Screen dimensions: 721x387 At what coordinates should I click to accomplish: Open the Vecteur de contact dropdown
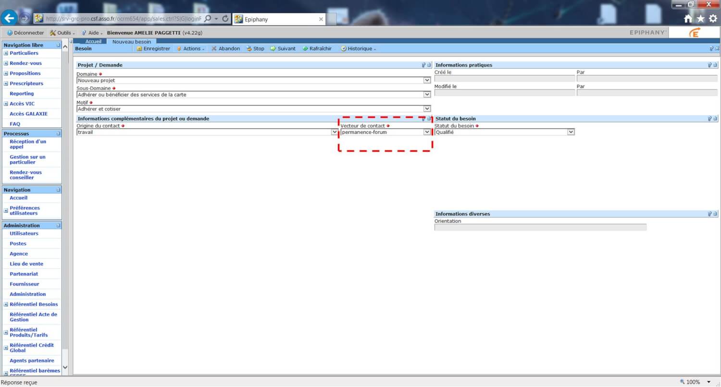click(427, 132)
